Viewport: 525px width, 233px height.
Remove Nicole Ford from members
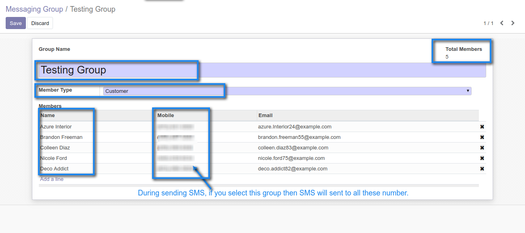[x=482, y=158]
